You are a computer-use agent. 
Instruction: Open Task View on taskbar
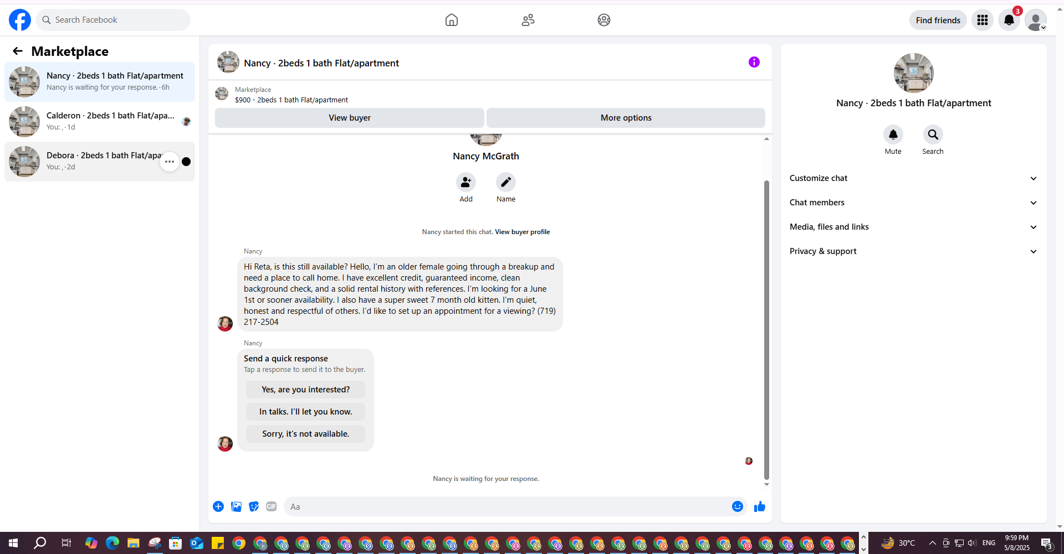66,543
